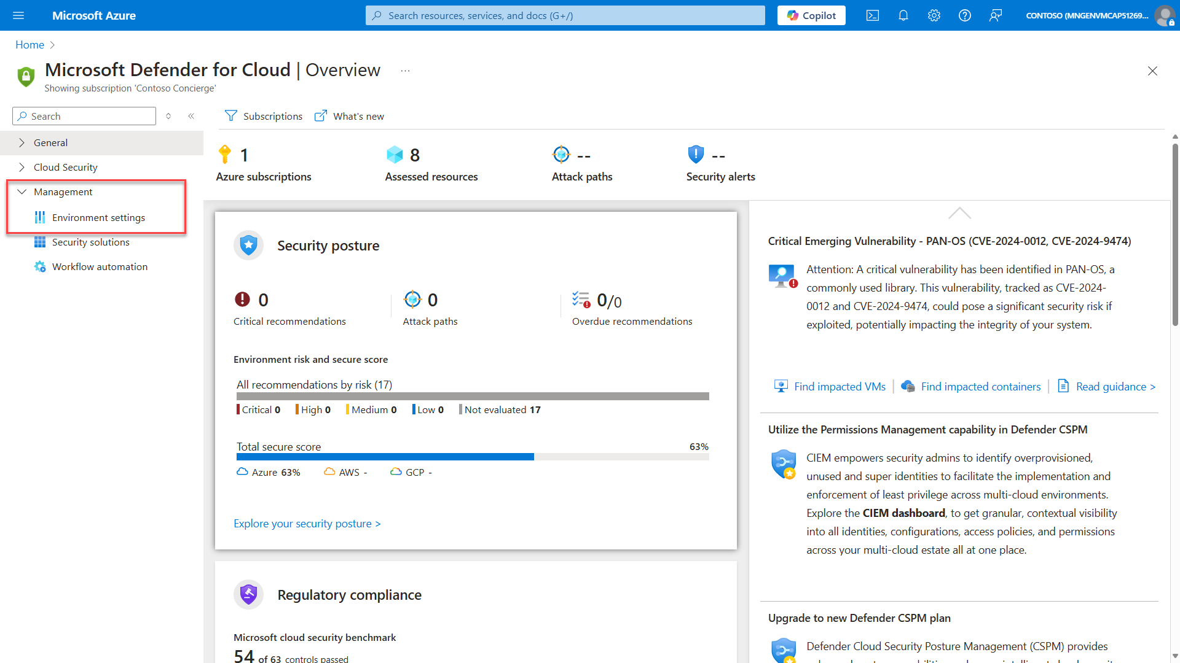Select Workflow automation in the sidebar
The width and height of the screenshot is (1180, 663).
pyautogui.click(x=100, y=266)
